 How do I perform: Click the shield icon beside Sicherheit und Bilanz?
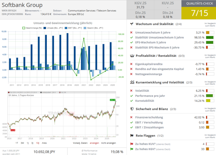tap(132, 109)
